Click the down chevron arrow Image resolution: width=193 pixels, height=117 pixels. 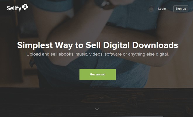click(97, 109)
